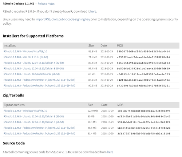This screenshot has width=182, height=157.
Task: Download Ubuntu 12.04-15.10/Debian 8 (32-bit) installer
Action: (33, 63)
